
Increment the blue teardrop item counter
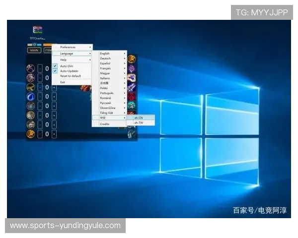tap(54, 97)
